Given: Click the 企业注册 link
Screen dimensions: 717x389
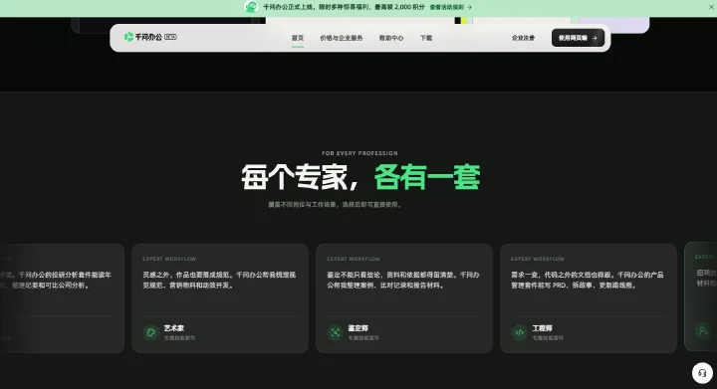Looking at the screenshot, I should [523, 38].
